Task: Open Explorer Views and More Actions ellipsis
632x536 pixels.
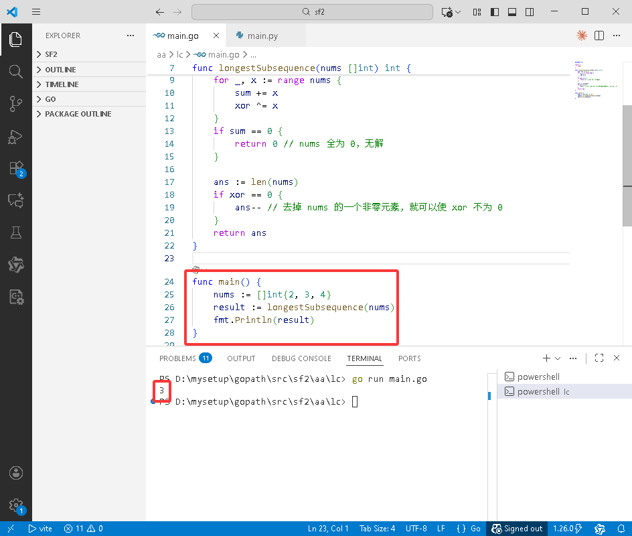Action: [130, 36]
